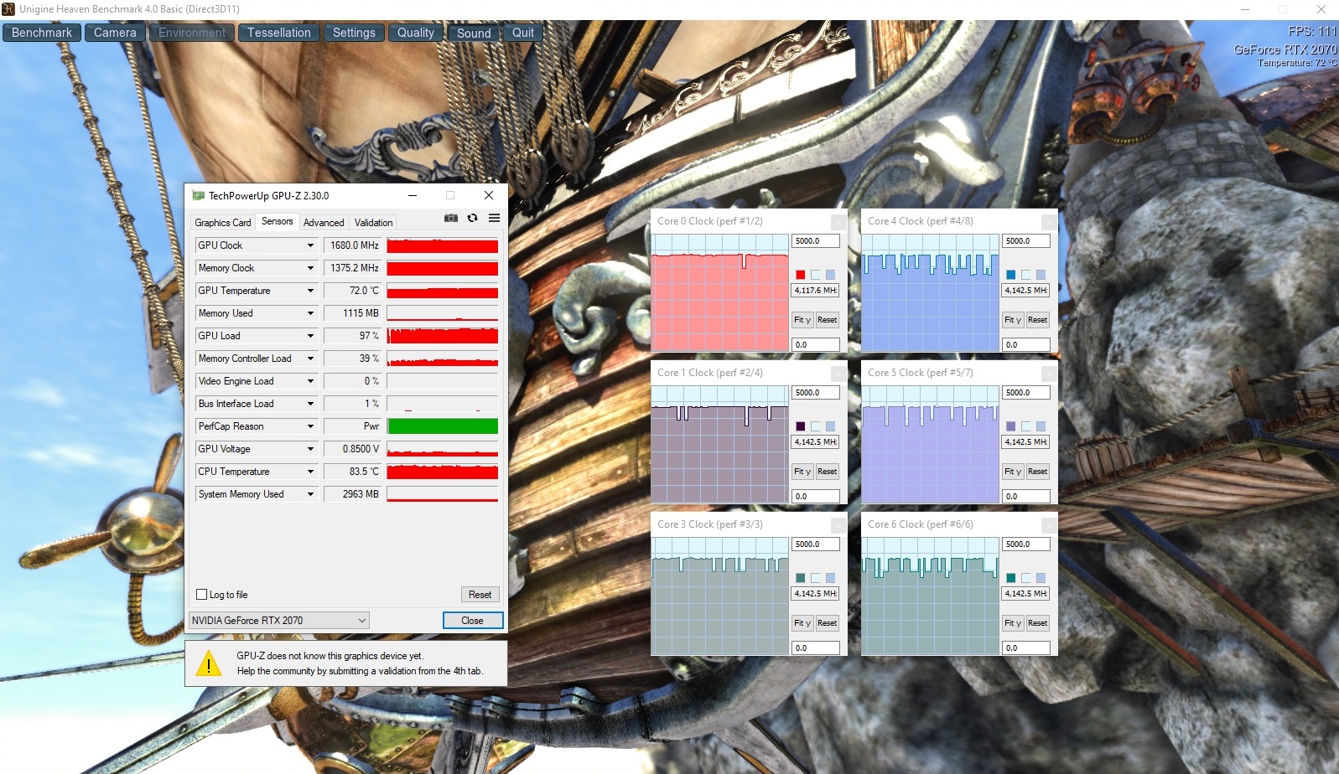Click the Unigine Heaven title bar icon

point(8,9)
